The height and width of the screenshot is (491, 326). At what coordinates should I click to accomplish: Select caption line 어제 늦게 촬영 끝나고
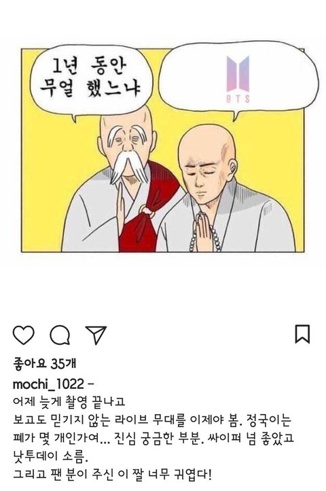(69, 402)
